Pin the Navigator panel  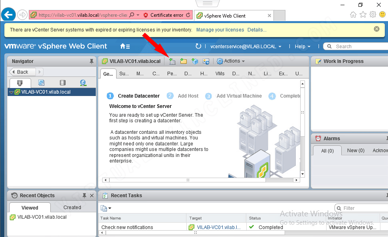coord(91,61)
